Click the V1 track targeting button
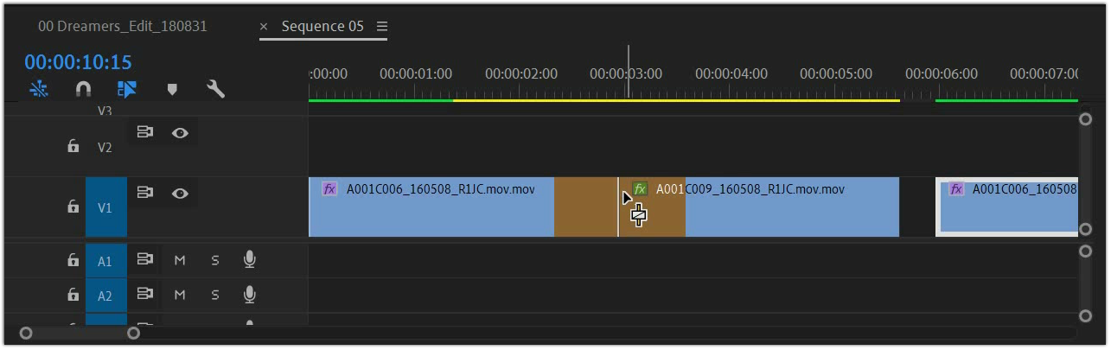 click(105, 207)
